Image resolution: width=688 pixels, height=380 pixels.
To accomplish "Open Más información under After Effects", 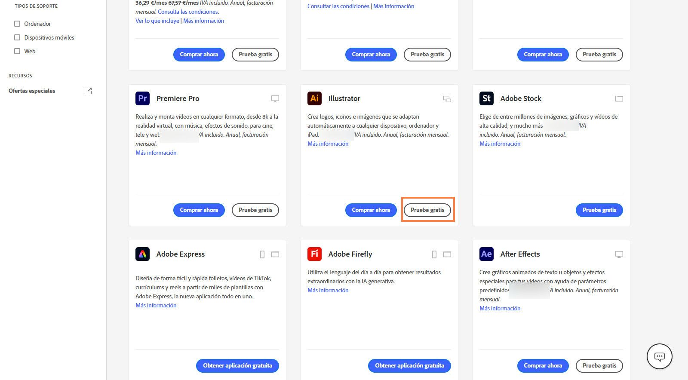I will (x=500, y=308).
